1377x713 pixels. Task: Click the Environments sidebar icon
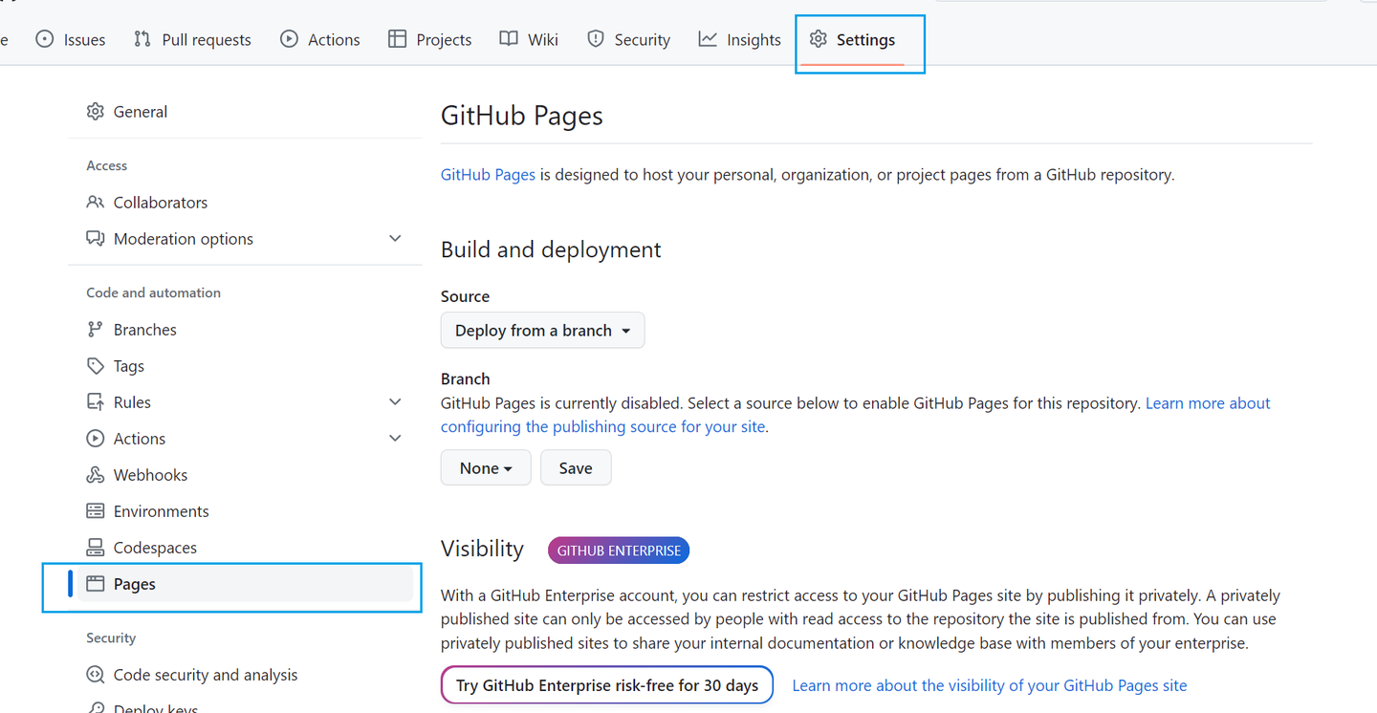click(x=96, y=510)
